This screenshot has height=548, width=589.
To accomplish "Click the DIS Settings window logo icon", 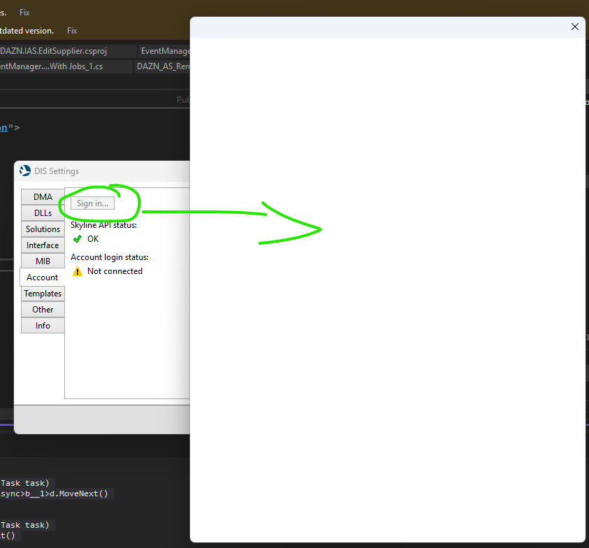I will pyautogui.click(x=25, y=171).
